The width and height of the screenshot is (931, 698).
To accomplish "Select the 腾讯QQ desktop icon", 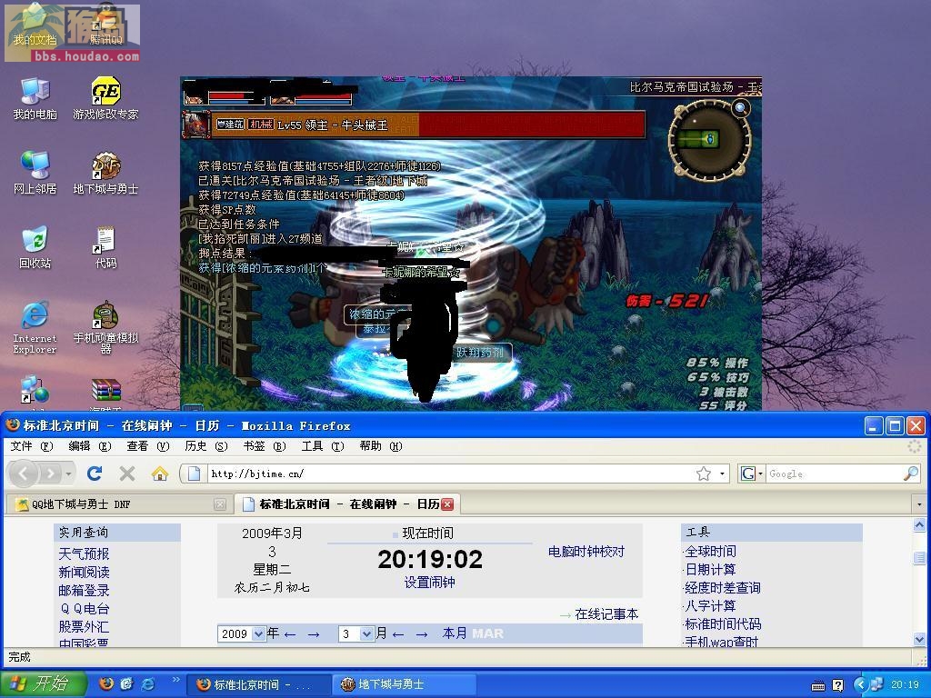I will pyautogui.click(x=105, y=26).
